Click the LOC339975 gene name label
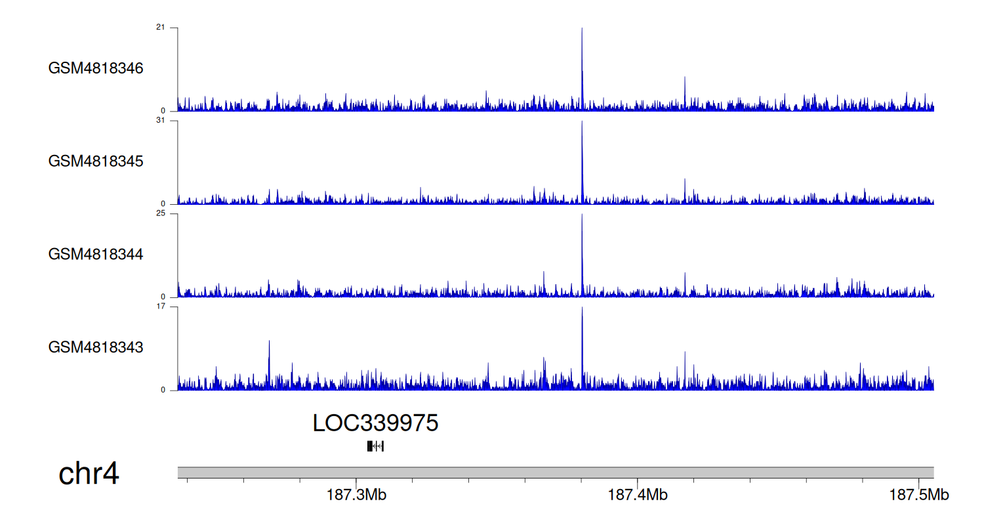984x512 pixels. [375, 423]
